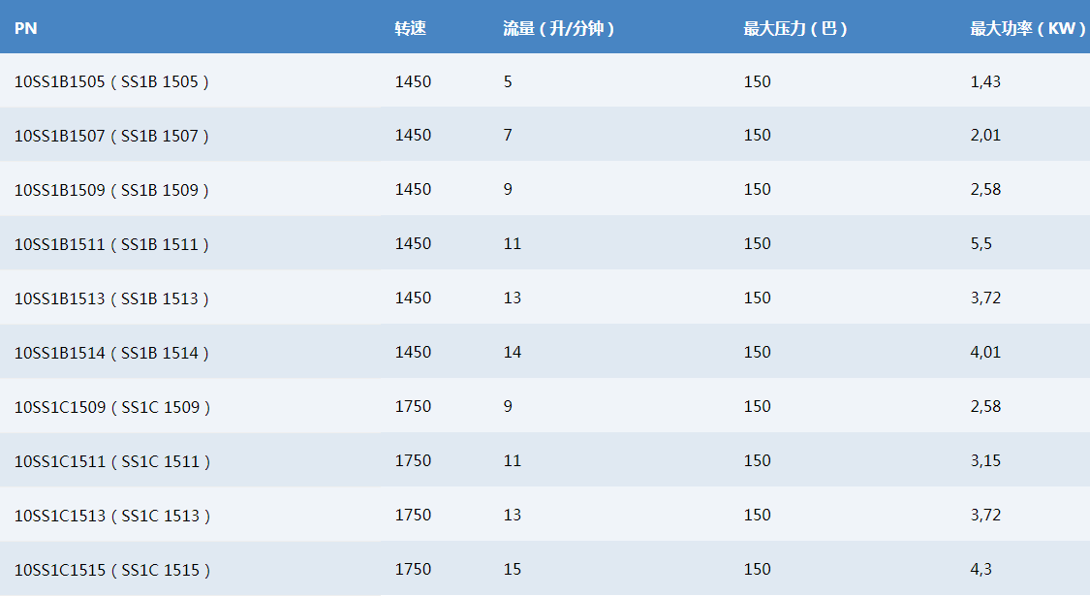Select part number 10SS1B1505 row
1090x596 pixels.
click(111, 81)
